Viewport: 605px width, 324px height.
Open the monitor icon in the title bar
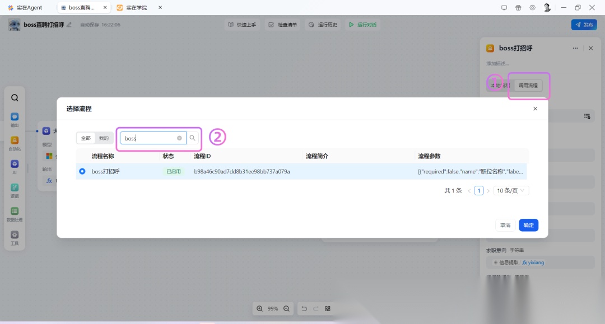(x=504, y=8)
